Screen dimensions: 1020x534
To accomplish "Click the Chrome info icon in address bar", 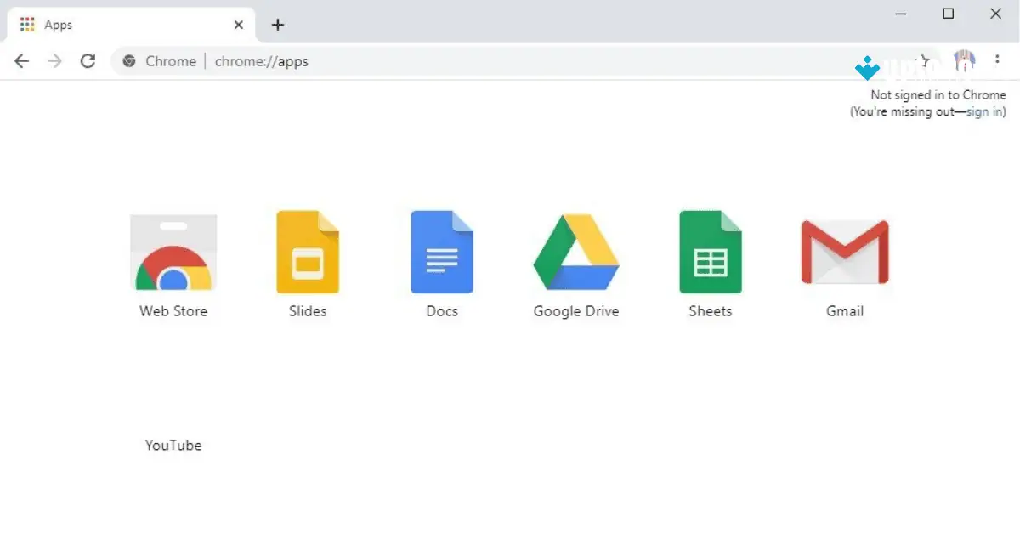I will [128, 60].
